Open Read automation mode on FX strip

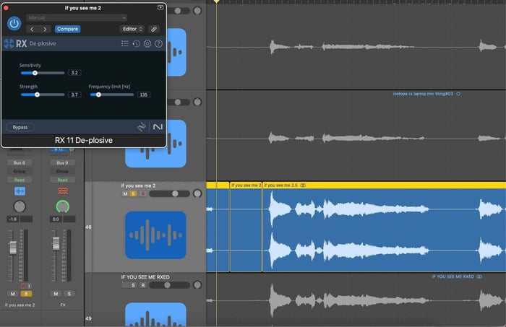coord(62,180)
